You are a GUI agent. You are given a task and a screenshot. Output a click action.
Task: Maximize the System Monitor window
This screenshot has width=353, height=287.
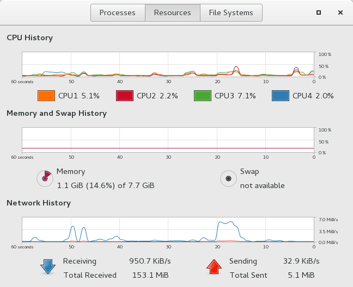pos(319,13)
